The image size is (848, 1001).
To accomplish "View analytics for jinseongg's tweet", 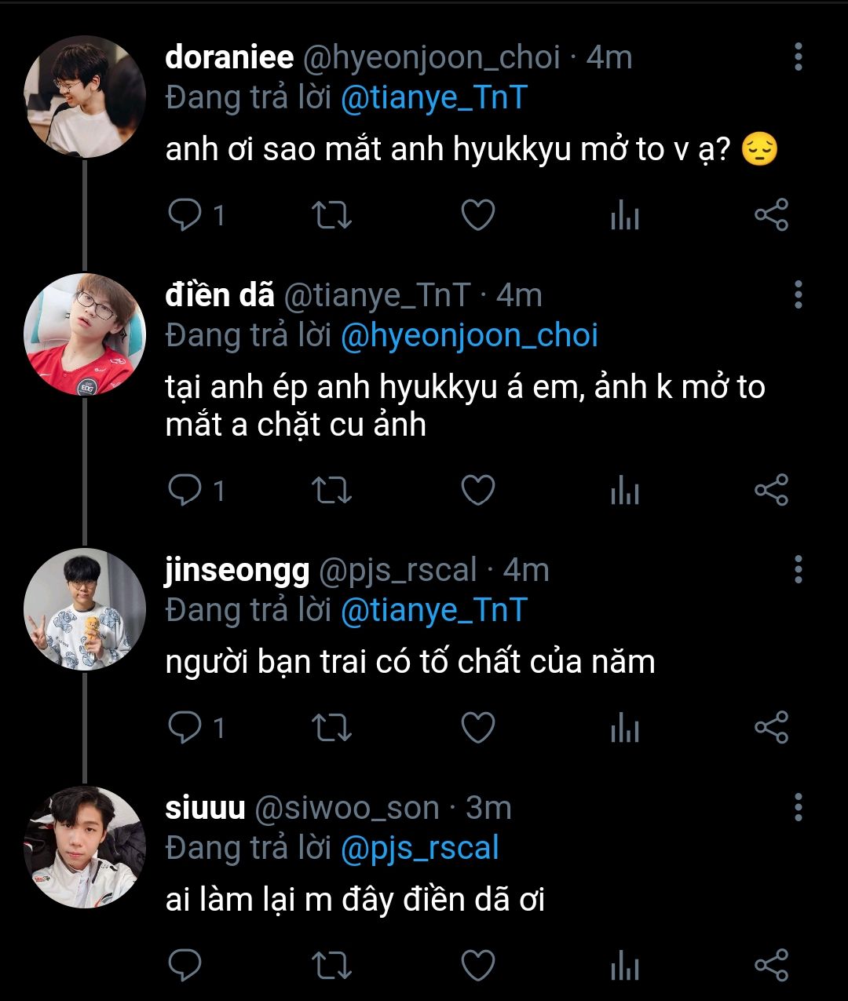I will point(625,728).
